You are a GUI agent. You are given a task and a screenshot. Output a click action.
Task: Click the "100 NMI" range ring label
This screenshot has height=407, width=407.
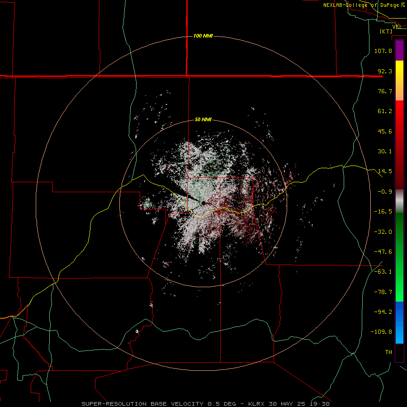tap(203, 36)
